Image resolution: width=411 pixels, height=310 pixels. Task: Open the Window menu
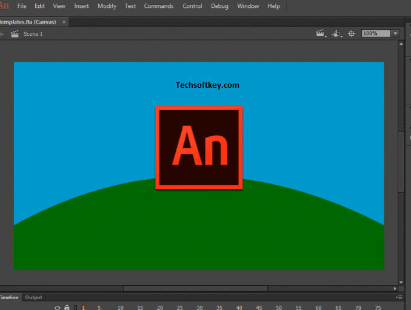coord(248,6)
